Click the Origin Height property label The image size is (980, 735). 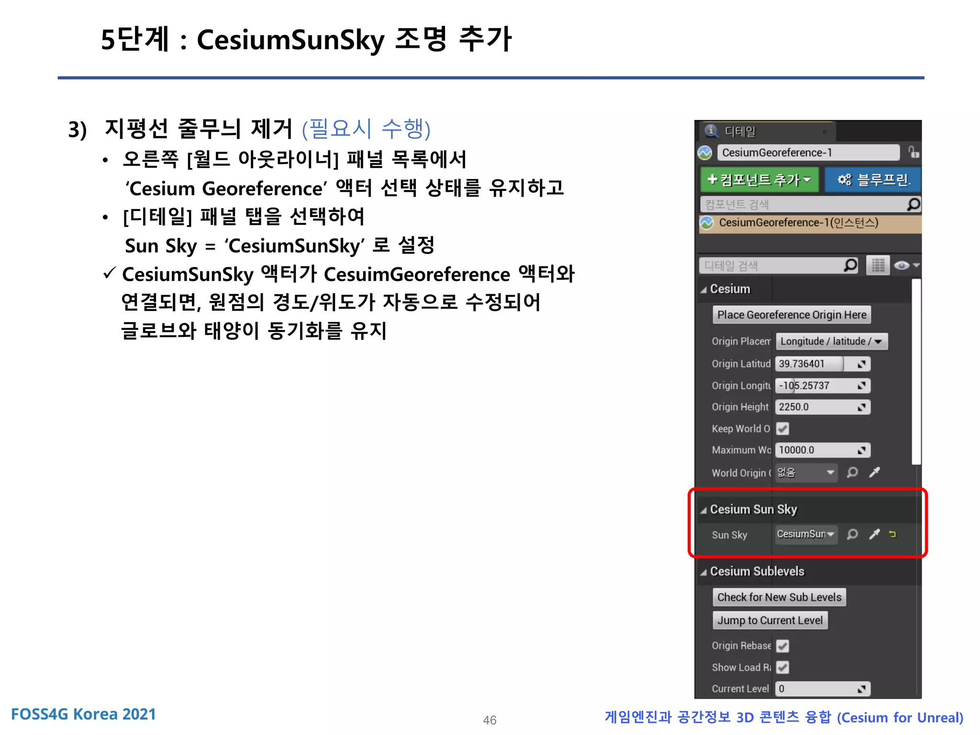(x=740, y=407)
